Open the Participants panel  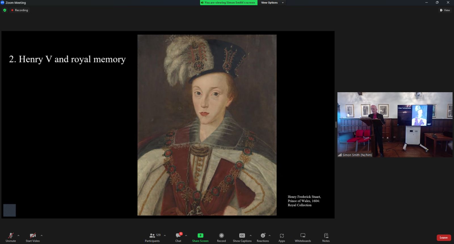152,237
